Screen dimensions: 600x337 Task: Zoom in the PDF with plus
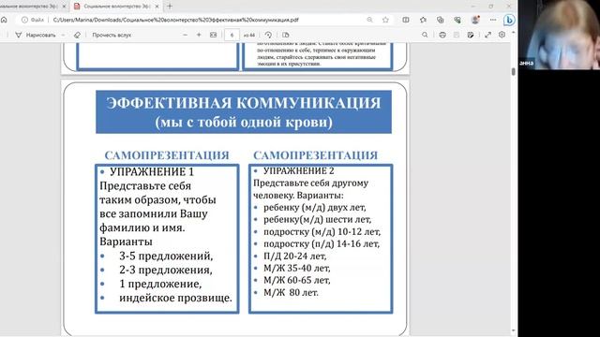199,35
